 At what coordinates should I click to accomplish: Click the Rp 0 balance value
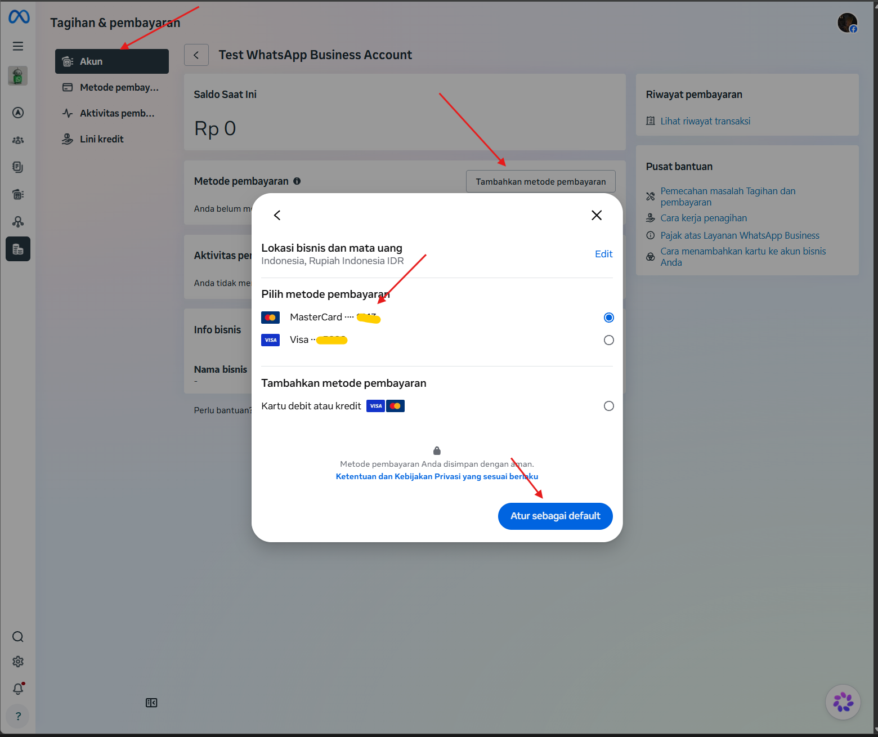[215, 128]
